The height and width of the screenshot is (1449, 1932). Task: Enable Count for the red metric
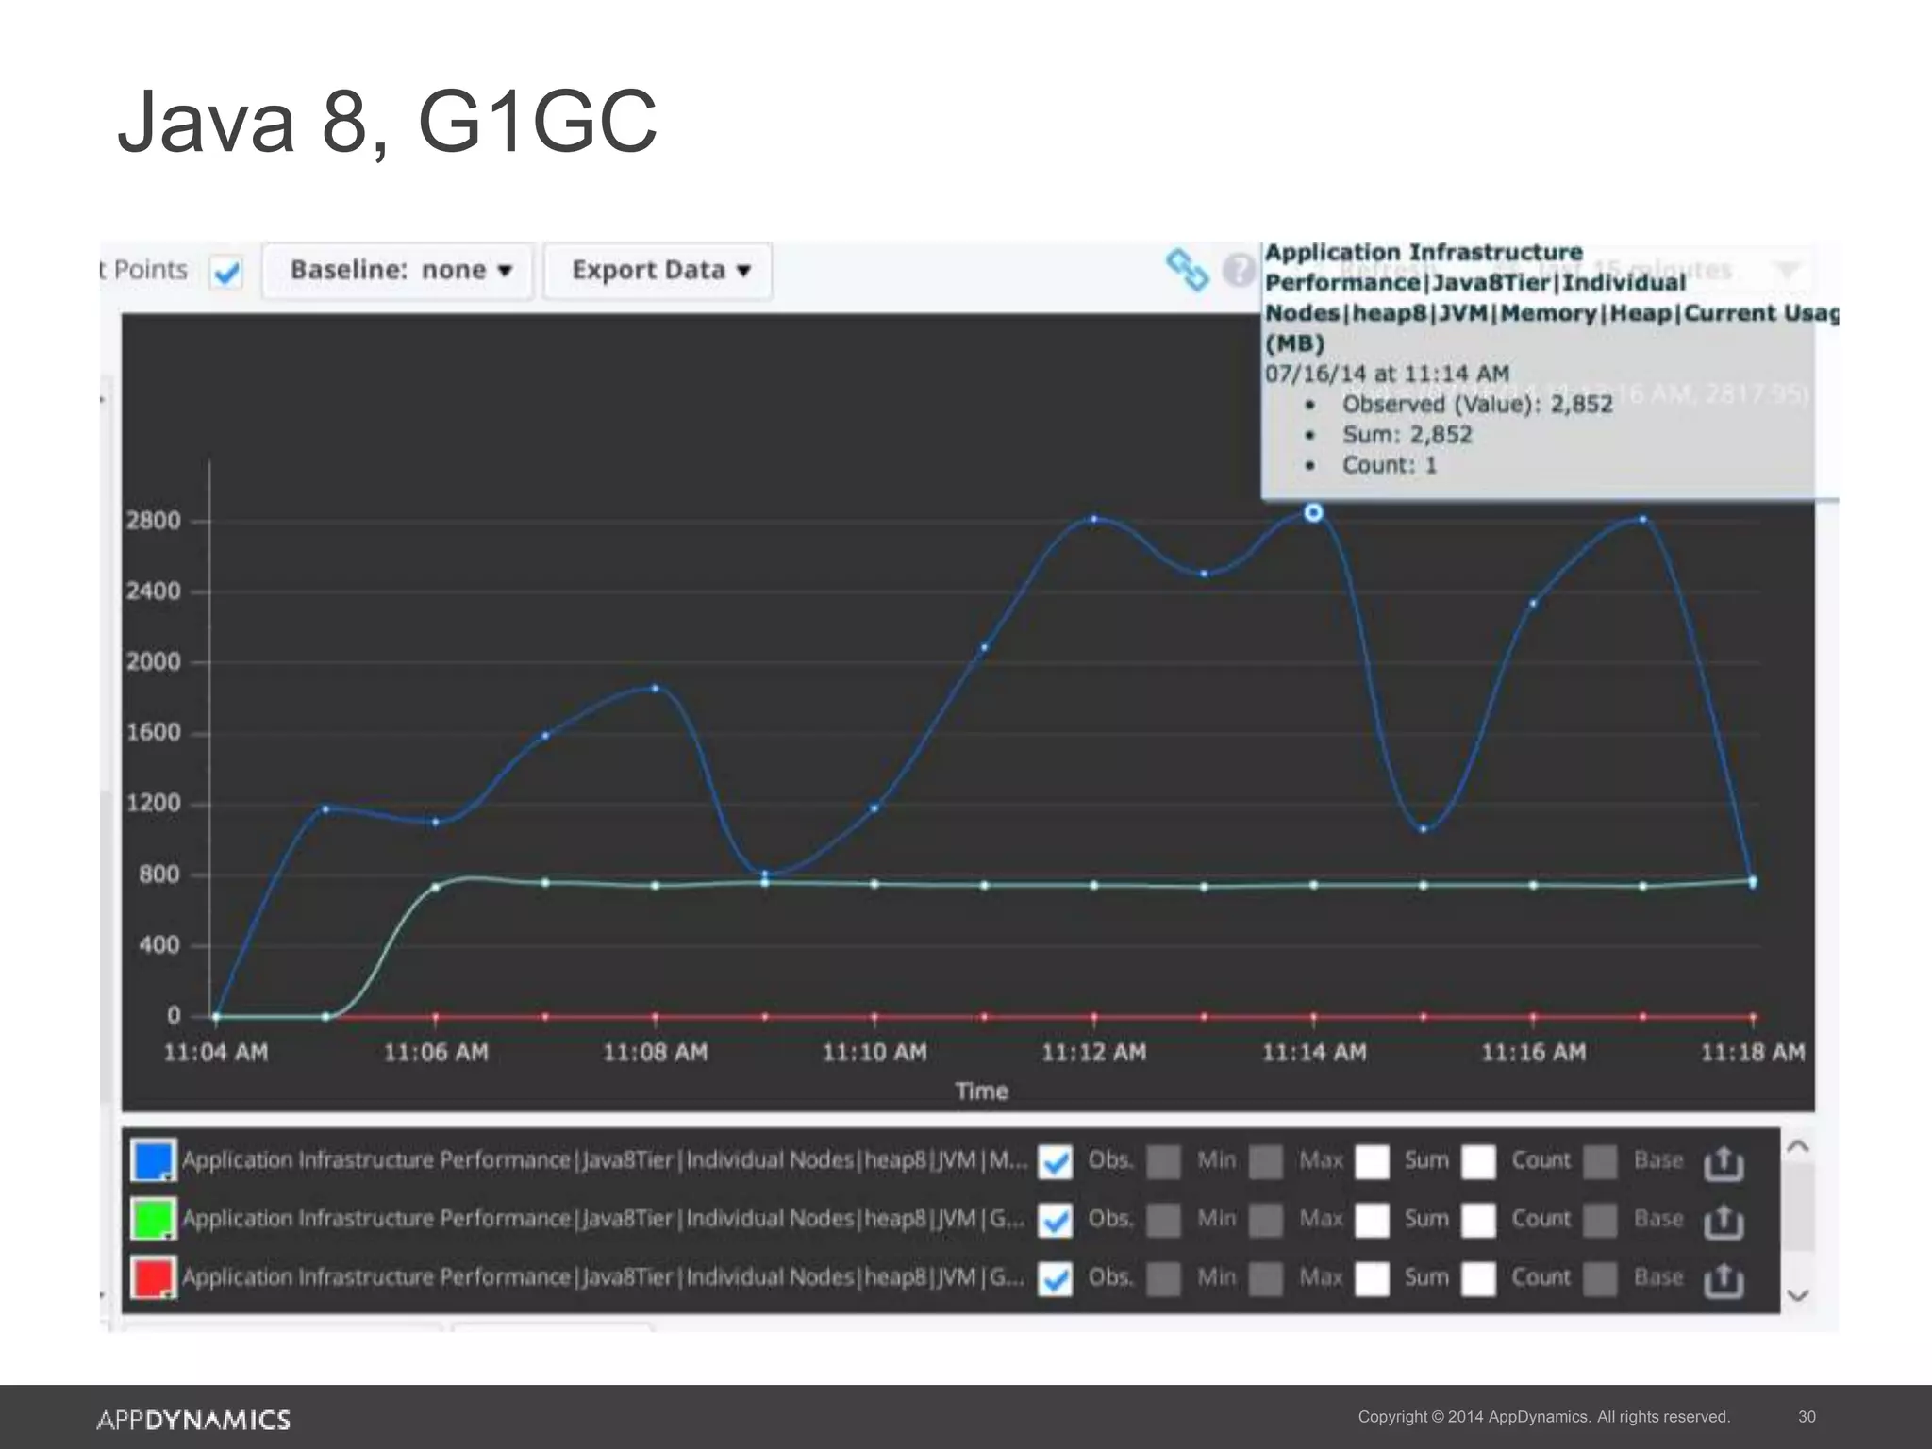[x=1478, y=1278]
